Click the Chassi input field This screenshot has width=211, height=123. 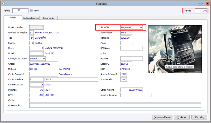(44, 64)
